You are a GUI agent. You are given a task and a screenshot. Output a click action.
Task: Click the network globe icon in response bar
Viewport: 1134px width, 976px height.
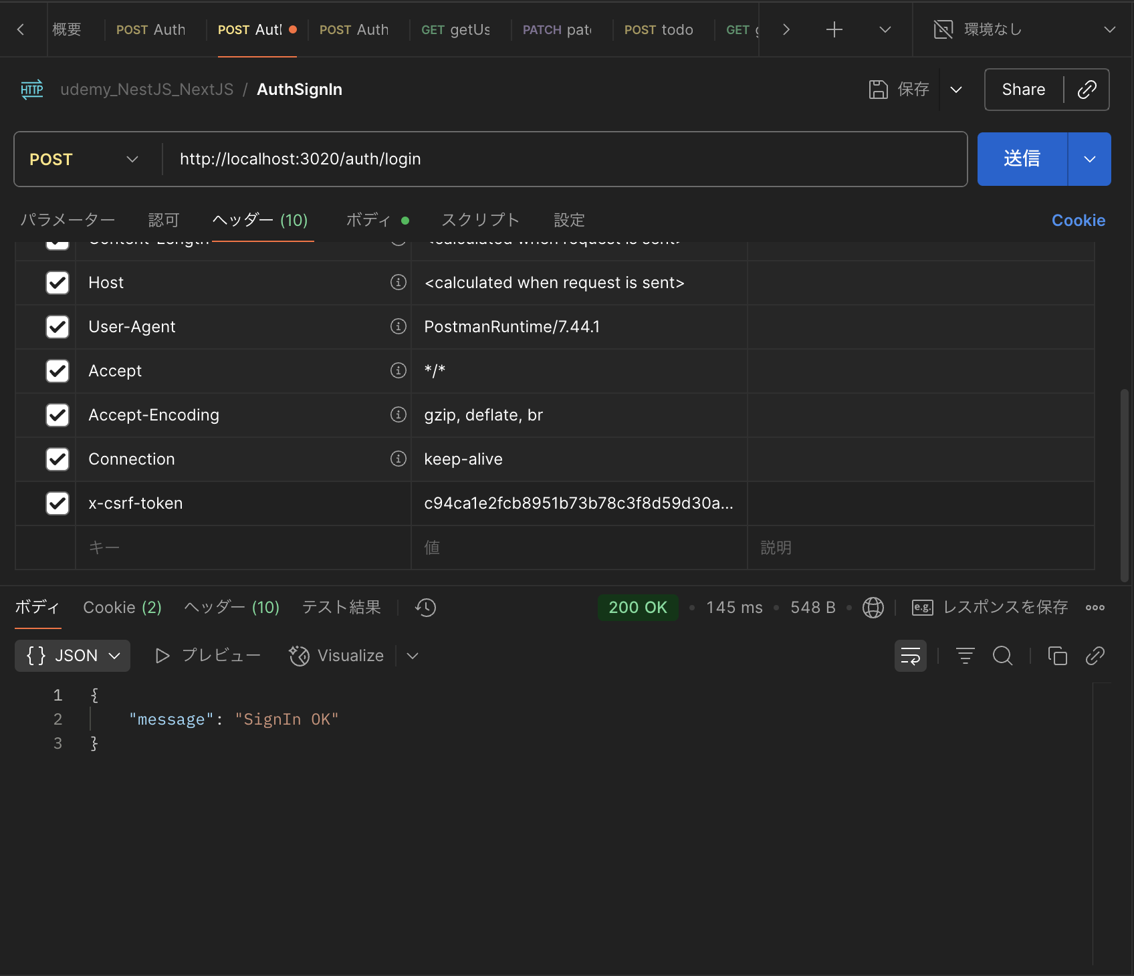point(873,608)
